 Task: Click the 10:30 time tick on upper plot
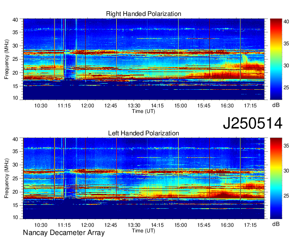tap(41, 106)
